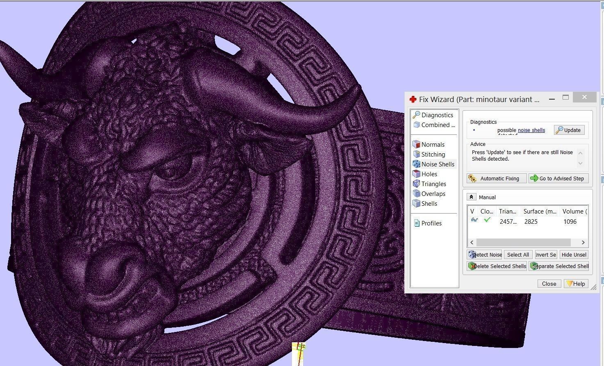Click Delete Selected Shells
The width and height of the screenshot is (604, 366).
497,266
